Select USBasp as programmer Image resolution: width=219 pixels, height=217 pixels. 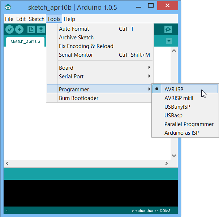(185, 116)
